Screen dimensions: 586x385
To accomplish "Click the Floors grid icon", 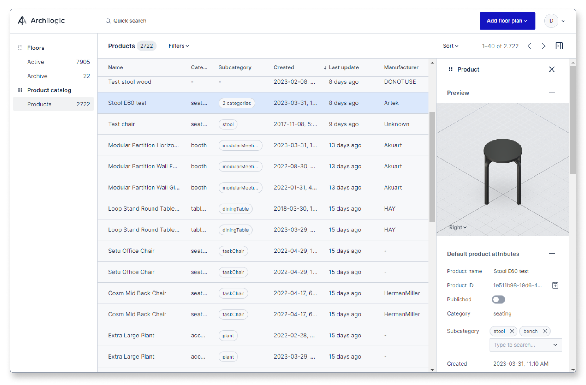I will (20, 47).
